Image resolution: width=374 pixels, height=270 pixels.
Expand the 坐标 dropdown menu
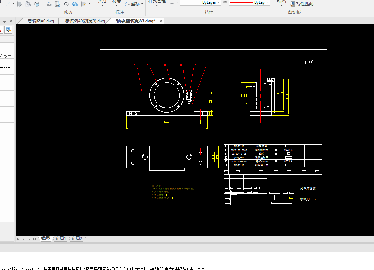[x=142, y=4]
